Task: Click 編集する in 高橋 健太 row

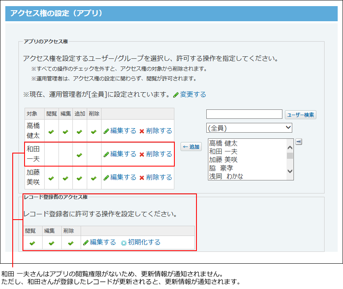Action: point(123,131)
